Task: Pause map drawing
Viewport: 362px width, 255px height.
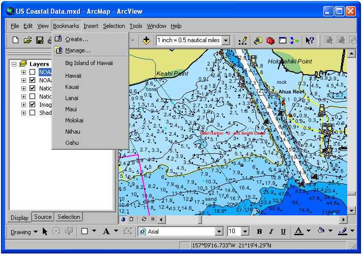Action: pyautogui.click(x=153, y=219)
